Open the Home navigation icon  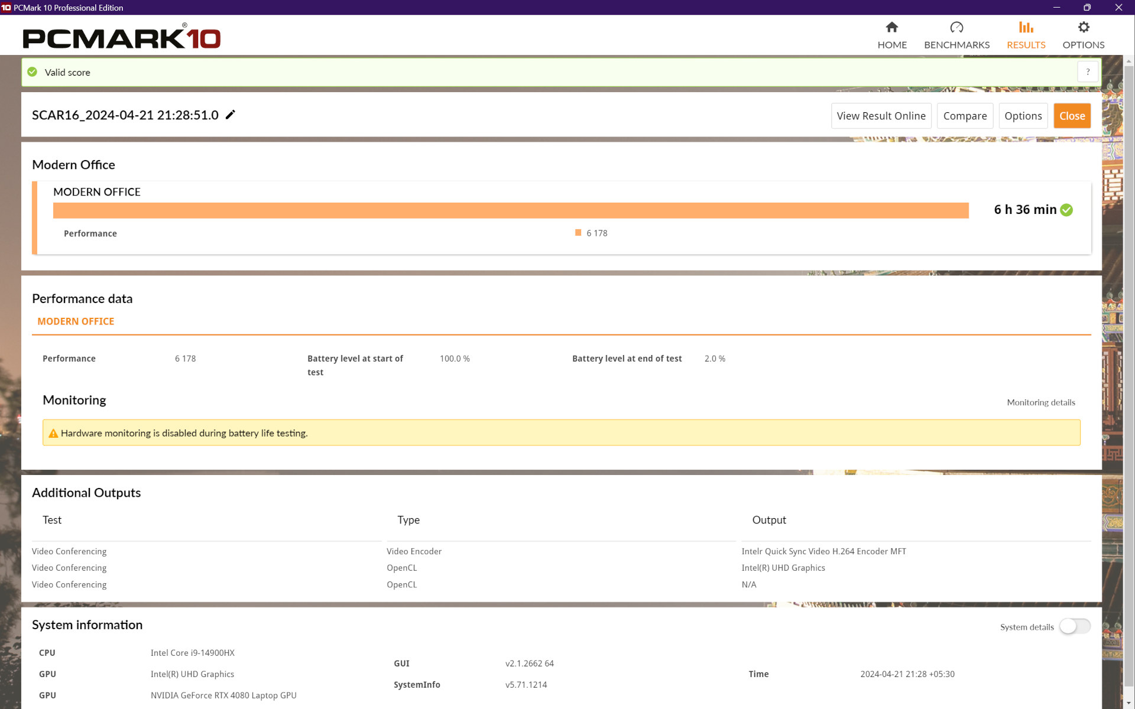[891, 28]
